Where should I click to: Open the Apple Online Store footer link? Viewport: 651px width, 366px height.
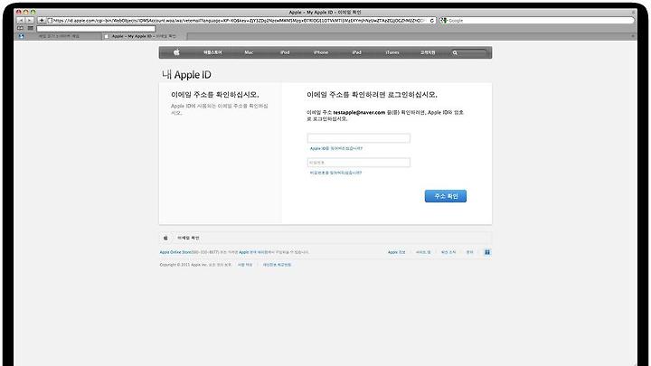click(x=175, y=252)
